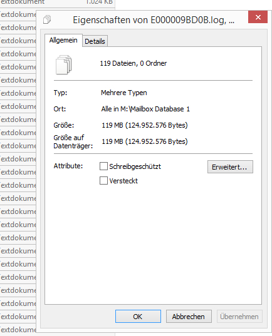Switch to the Details tab
This screenshot has width=272, height=336.
coord(95,41)
